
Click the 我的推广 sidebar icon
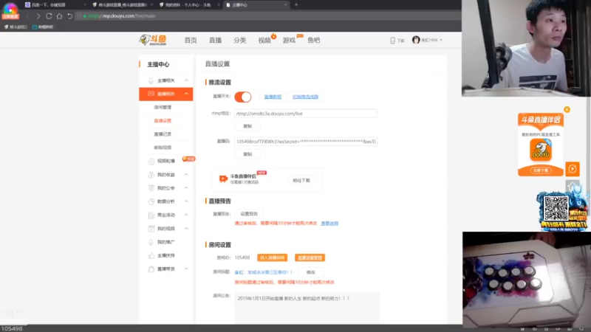[x=151, y=242]
